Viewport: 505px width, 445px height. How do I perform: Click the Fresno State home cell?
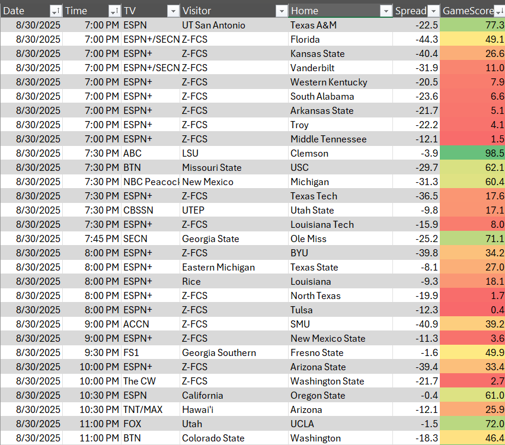(x=340, y=352)
